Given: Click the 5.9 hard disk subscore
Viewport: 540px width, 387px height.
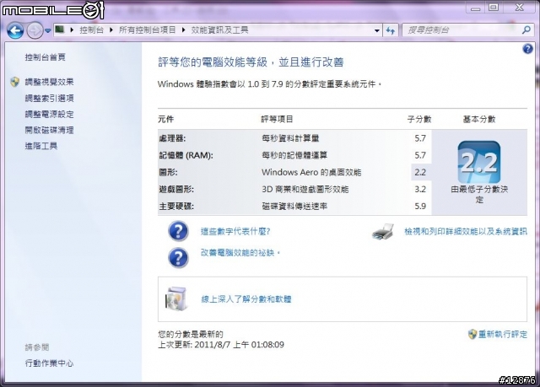Looking at the screenshot, I should pyautogui.click(x=420, y=207).
